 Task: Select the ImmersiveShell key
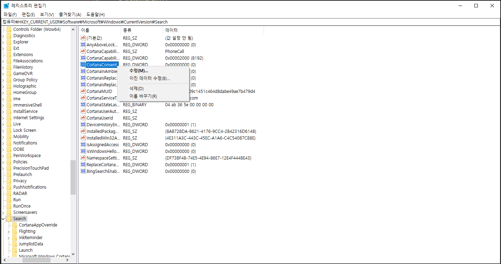(27, 105)
